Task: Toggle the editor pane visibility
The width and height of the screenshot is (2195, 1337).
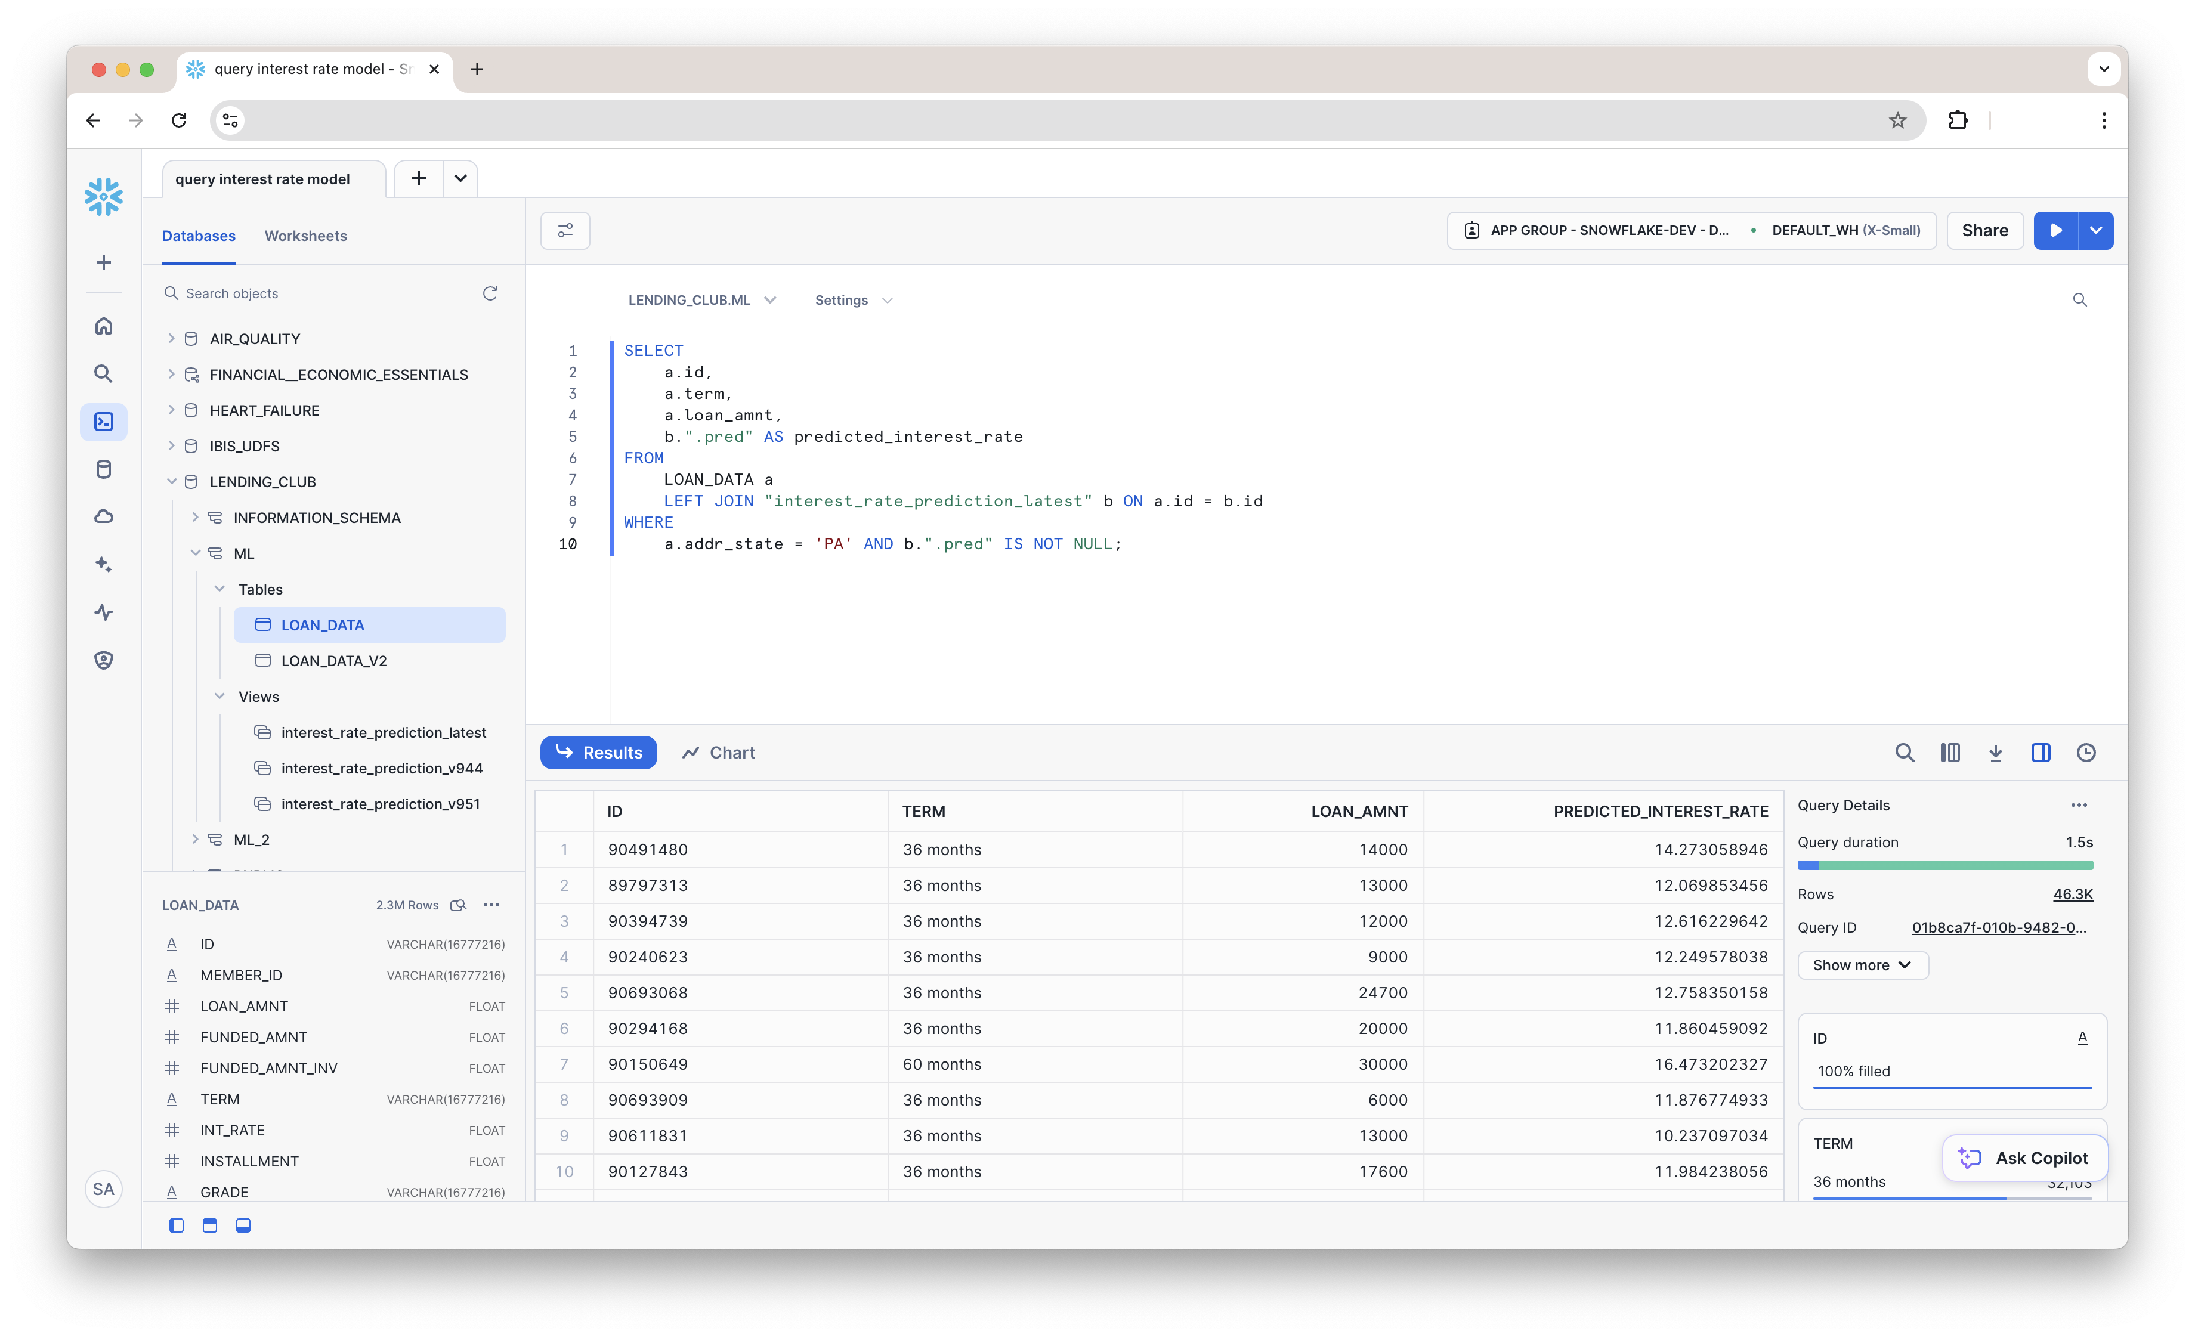Action: (210, 1225)
